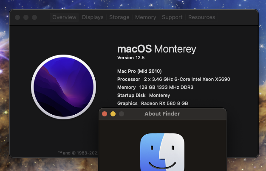
Task: Open the Displays tab
Action: pyautogui.click(x=93, y=17)
